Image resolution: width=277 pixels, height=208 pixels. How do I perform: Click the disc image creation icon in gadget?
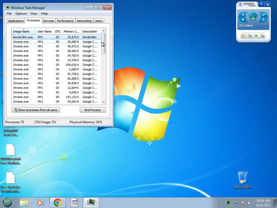(250, 36)
